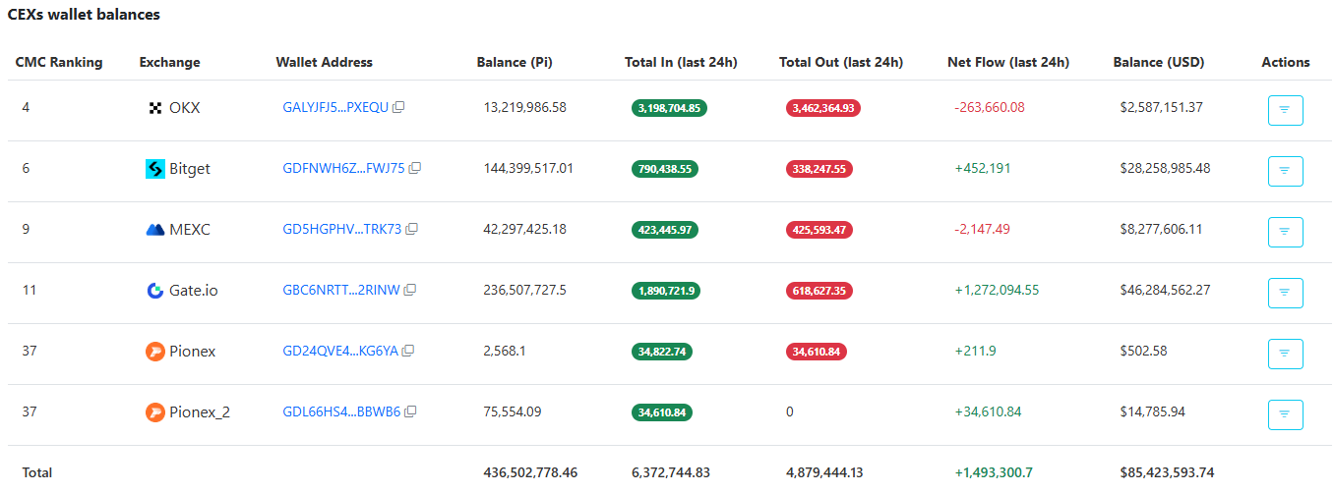
Task: Click Gate.io Total Out badge 618,627.35
Action: coord(819,291)
